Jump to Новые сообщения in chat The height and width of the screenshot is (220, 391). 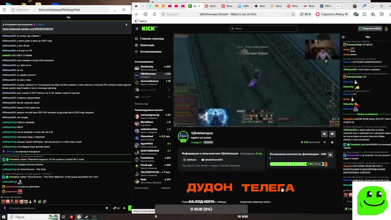367,114
